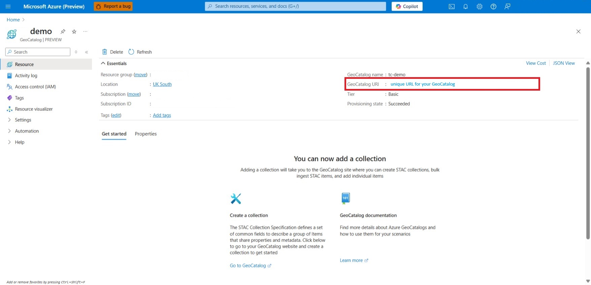Open portal settings gear
The image size is (591, 285).
point(480,6)
